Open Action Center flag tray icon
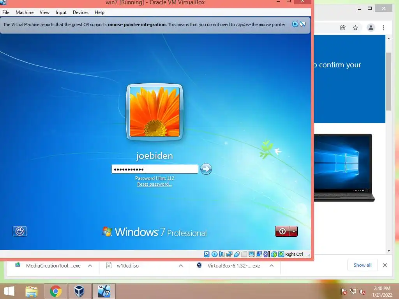Image resolution: width=399 pixels, height=299 pixels. click(344, 292)
